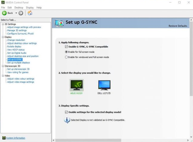Open Set up multiple displays
This screenshot has height=142, width=193.
point(18,62)
